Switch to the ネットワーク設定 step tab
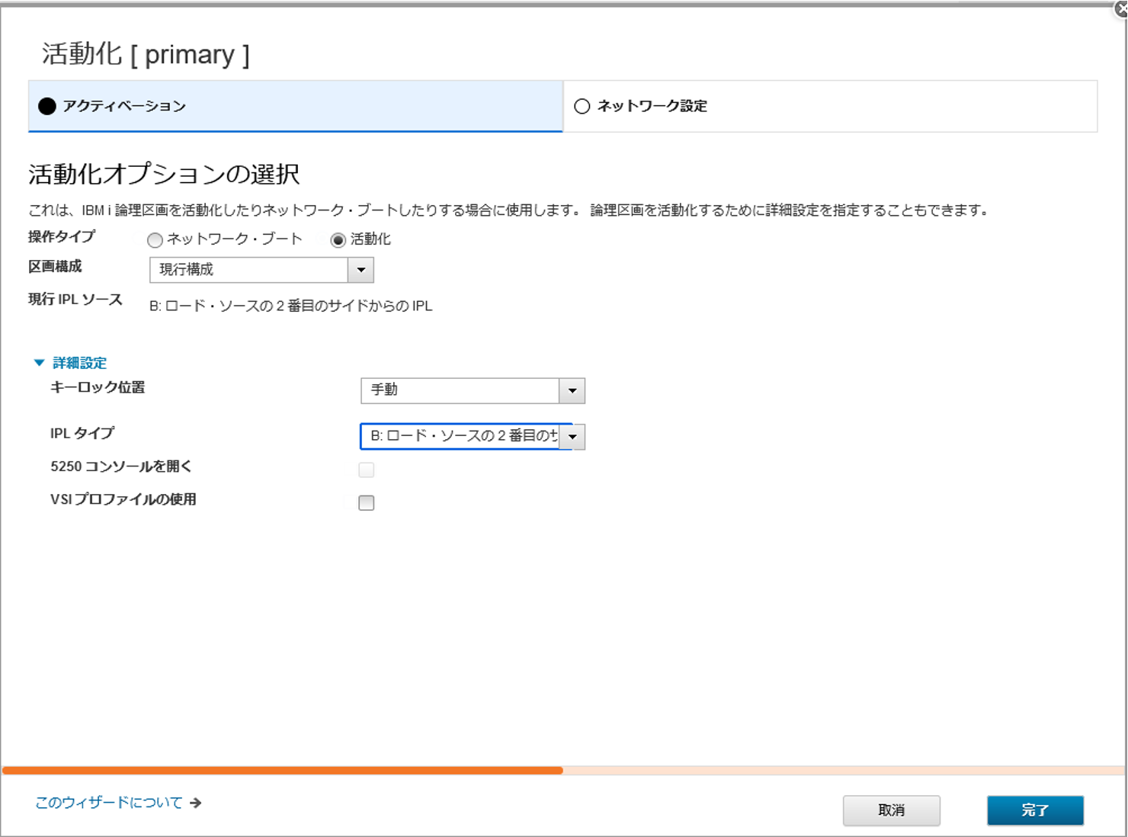 click(830, 106)
